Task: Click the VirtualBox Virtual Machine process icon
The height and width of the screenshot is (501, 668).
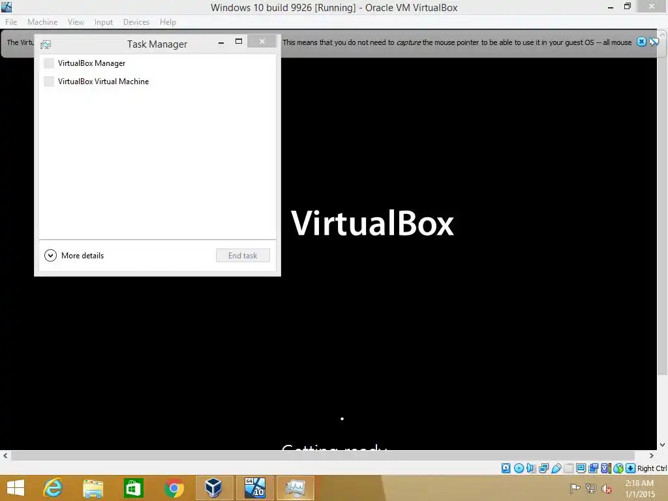Action: (49, 82)
